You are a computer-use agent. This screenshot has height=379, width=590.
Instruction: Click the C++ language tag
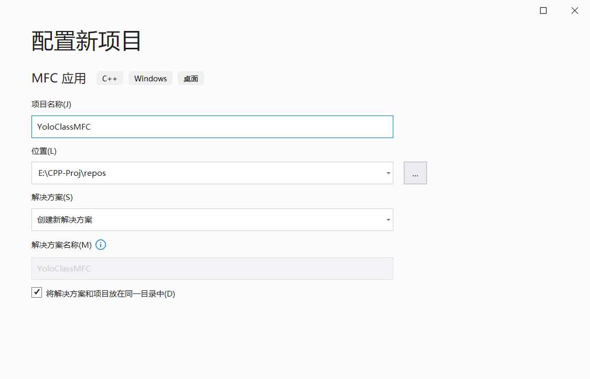point(110,79)
